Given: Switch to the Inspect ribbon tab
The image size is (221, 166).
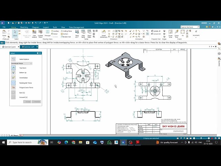Looking at the screenshot, I should pos(46,27).
